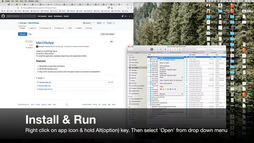The height and width of the screenshot is (143, 254).
Task: Click the GitHub logo icon
Action: 3,16
